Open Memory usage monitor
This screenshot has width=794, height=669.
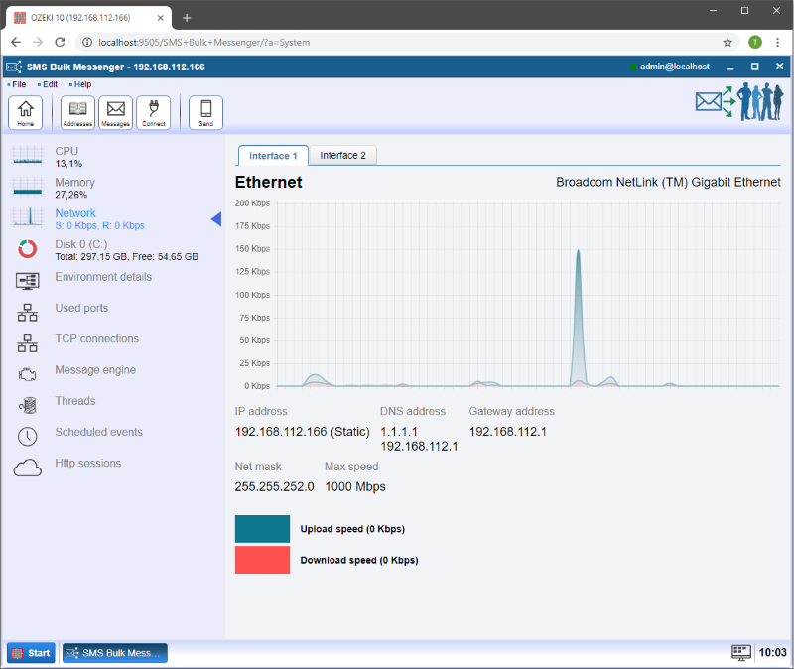pos(74,183)
